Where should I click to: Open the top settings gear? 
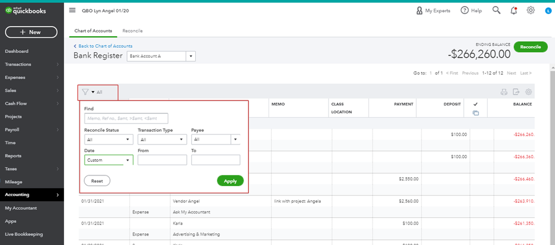pos(530,10)
